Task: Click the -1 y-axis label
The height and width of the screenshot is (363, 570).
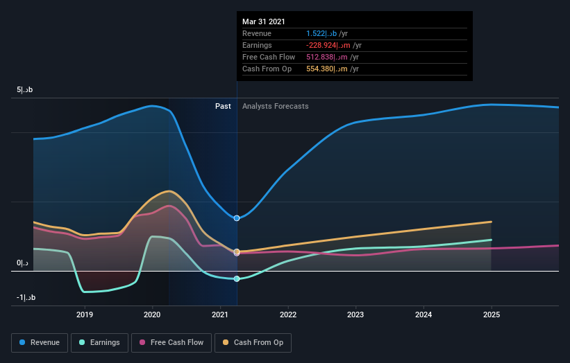Action: 26,297
